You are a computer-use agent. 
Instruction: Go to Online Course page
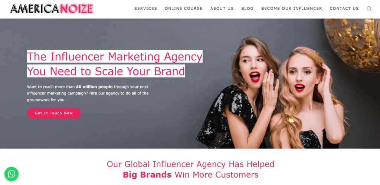pos(183,9)
